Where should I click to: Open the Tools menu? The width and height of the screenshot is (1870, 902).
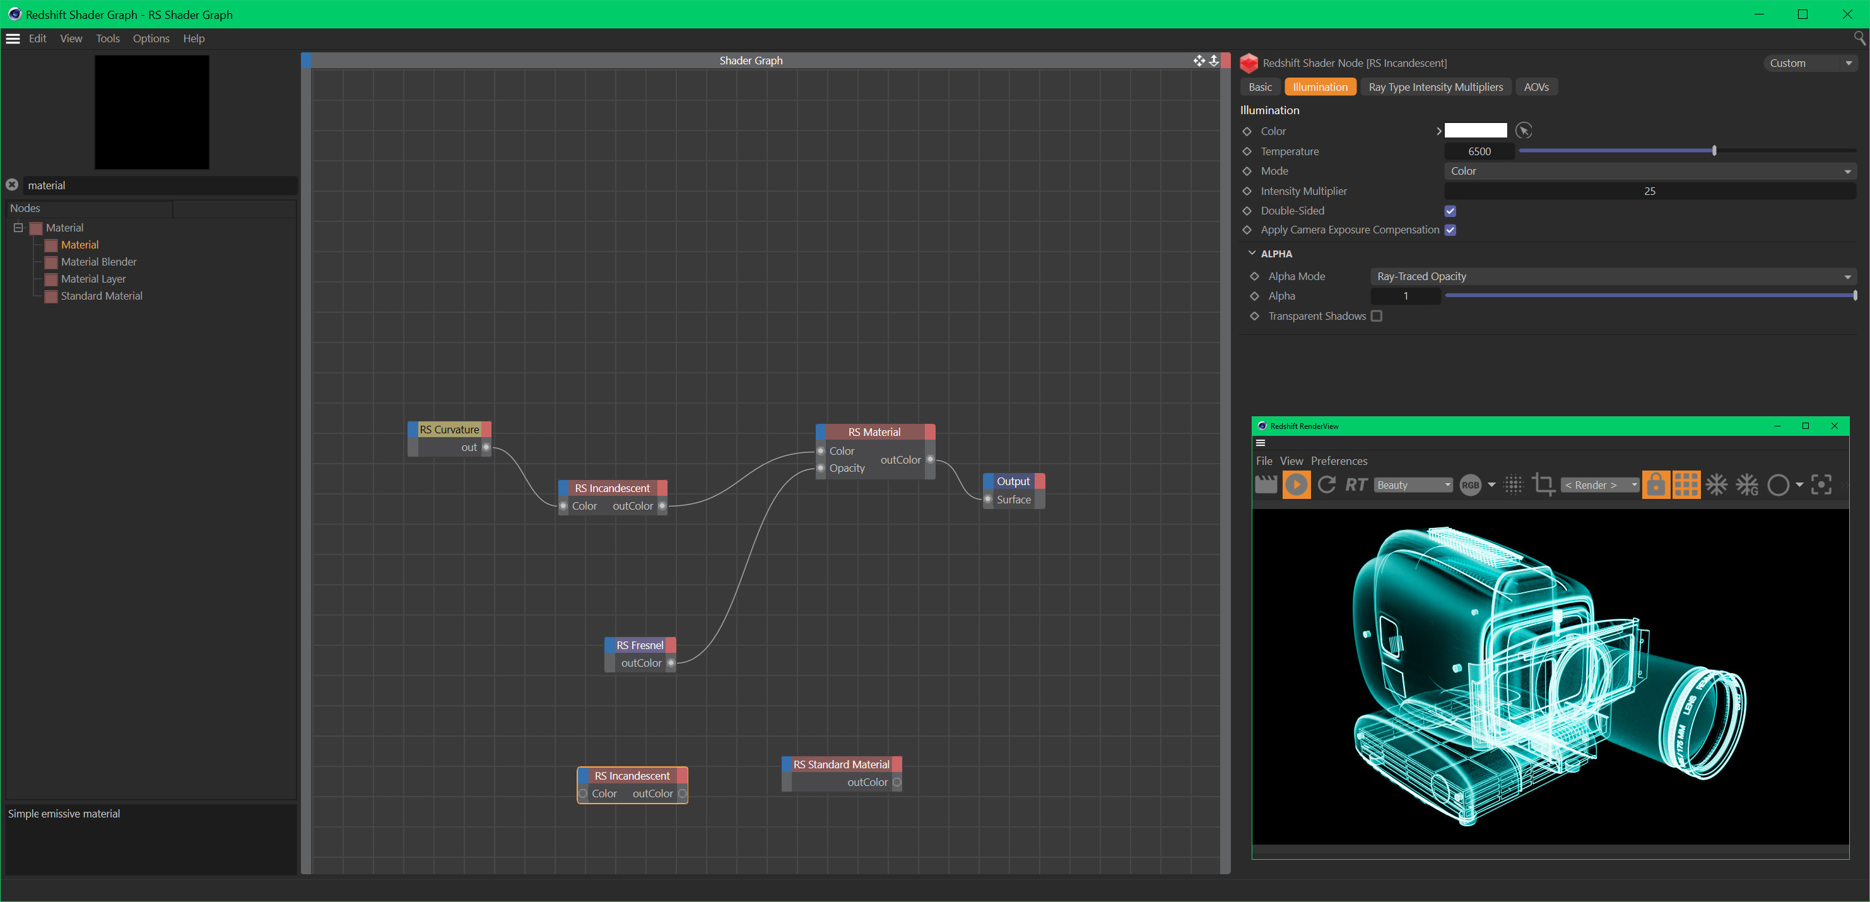pos(107,38)
